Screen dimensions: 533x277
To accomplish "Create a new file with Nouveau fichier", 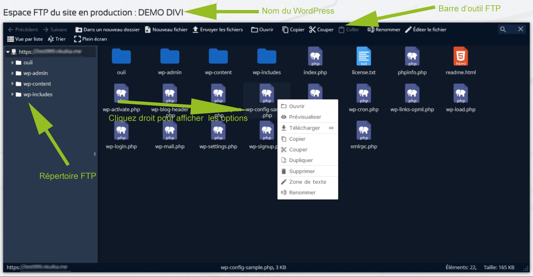I will click(x=166, y=30).
